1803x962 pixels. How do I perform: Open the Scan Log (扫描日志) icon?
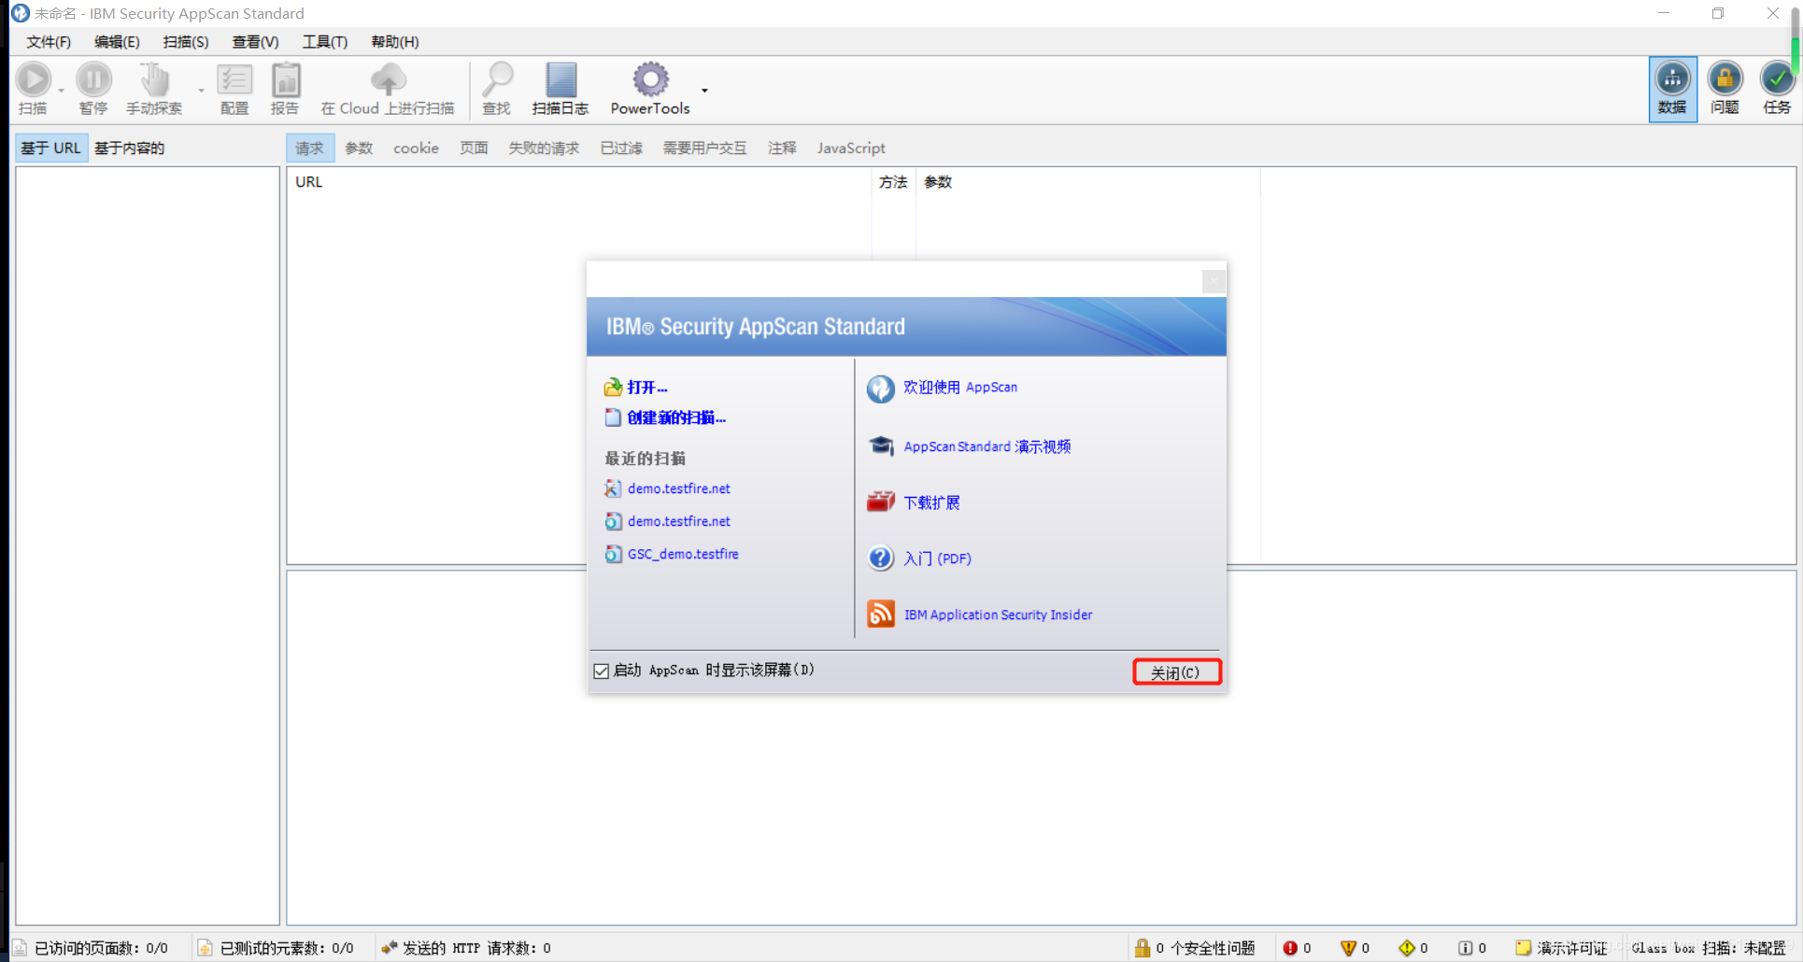point(561,80)
